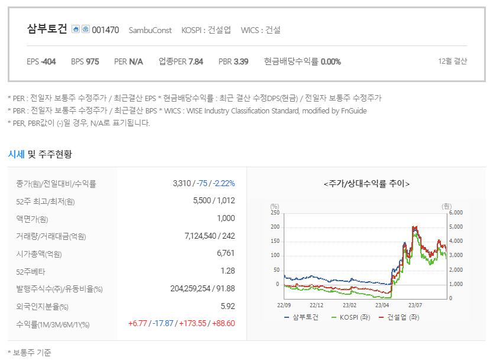Select 업종PER 7.84 value
Viewport: 490px width, 361px height.
click(181, 61)
